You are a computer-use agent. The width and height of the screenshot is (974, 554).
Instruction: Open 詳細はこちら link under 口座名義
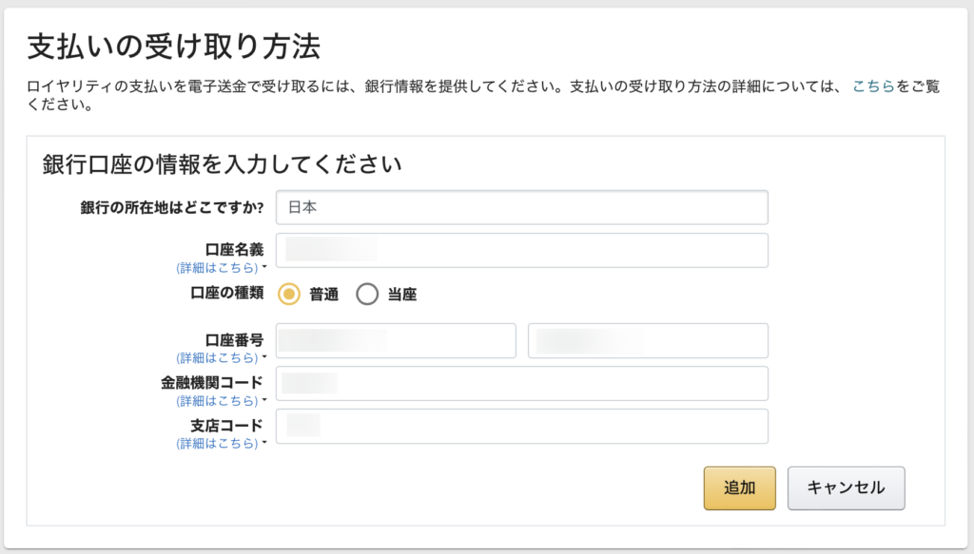click(218, 268)
